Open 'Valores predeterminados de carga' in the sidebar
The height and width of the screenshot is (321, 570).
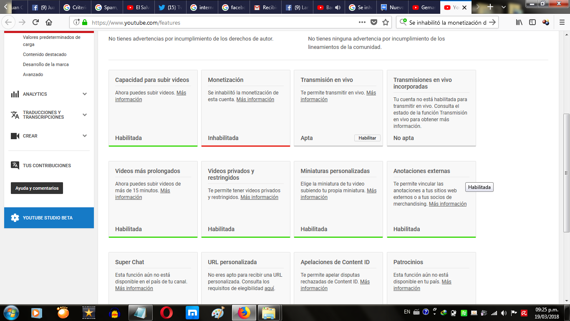pos(52,41)
